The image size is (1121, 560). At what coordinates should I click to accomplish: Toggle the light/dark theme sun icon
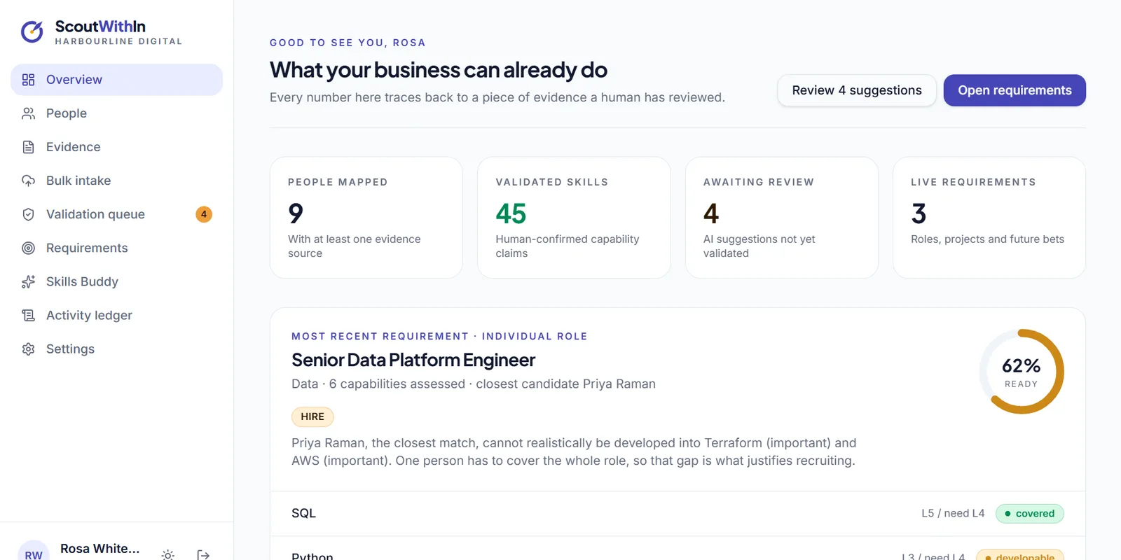(x=167, y=555)
